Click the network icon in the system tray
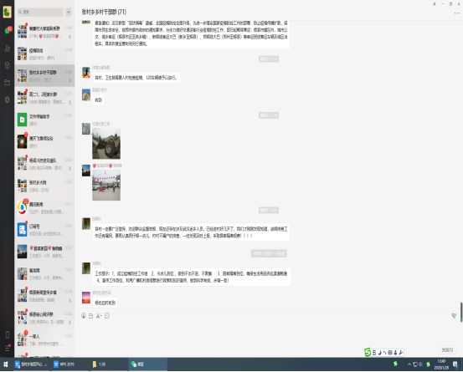 [415, 364]
